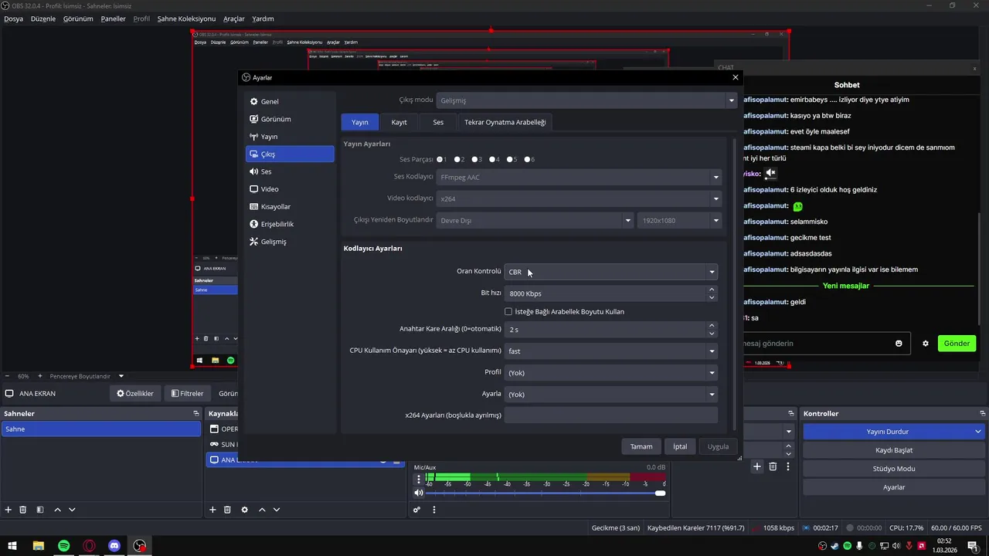This screenshot has height=556, width=989.
Task: Undock the Kontroller panel with its popout icon
Action: click(983, 413)
